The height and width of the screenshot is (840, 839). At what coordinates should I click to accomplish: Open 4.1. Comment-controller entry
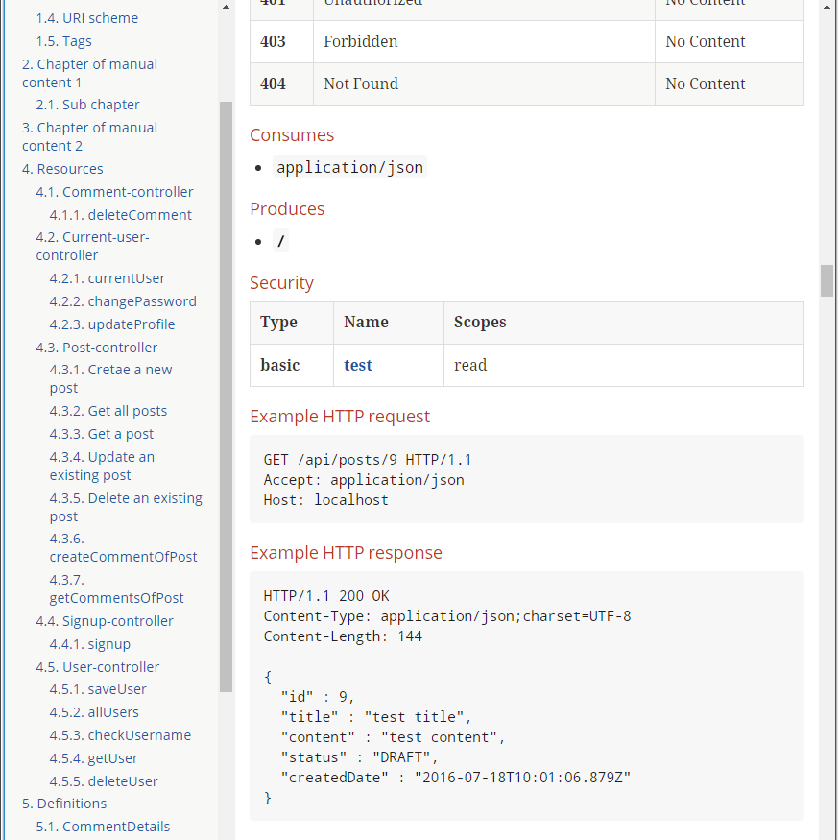(114, 192)
